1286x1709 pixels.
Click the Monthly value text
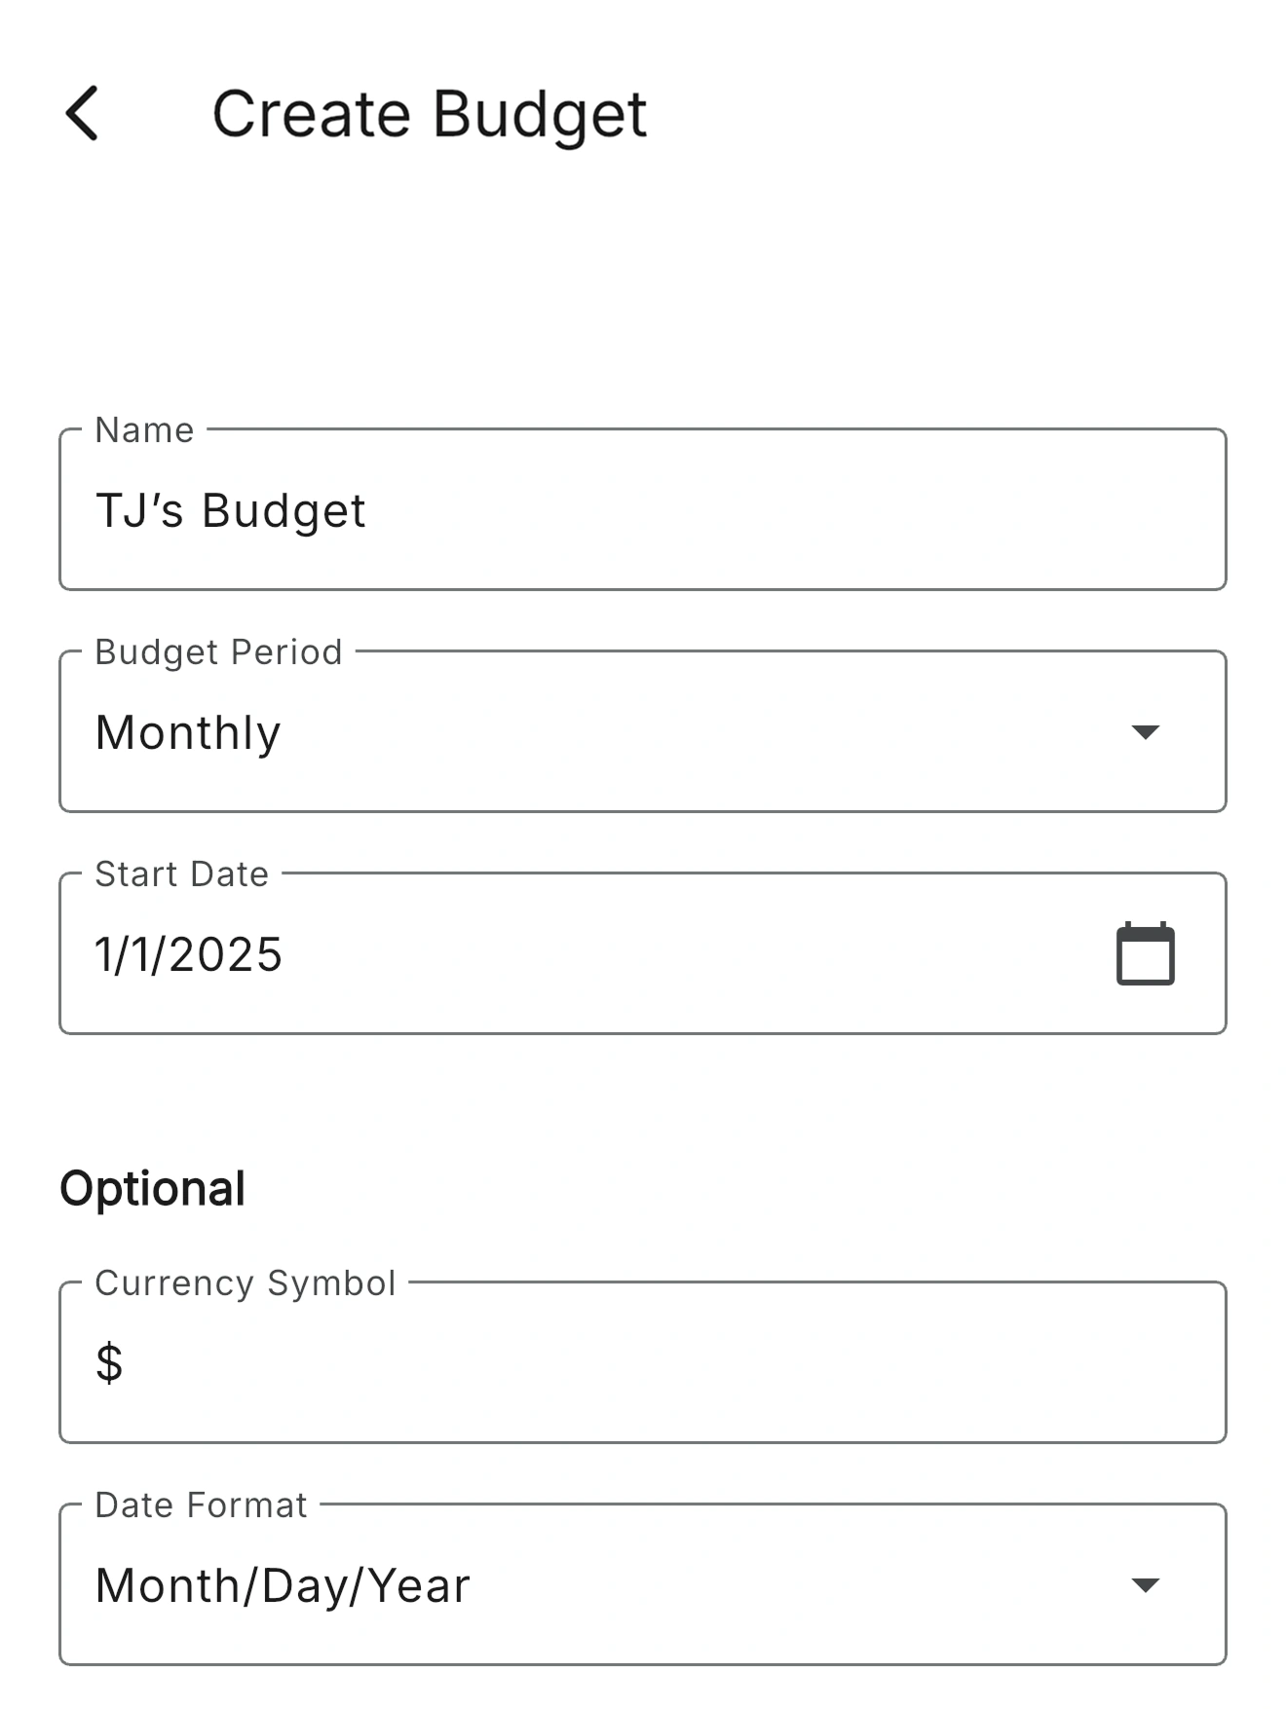(x=188, y=732)
